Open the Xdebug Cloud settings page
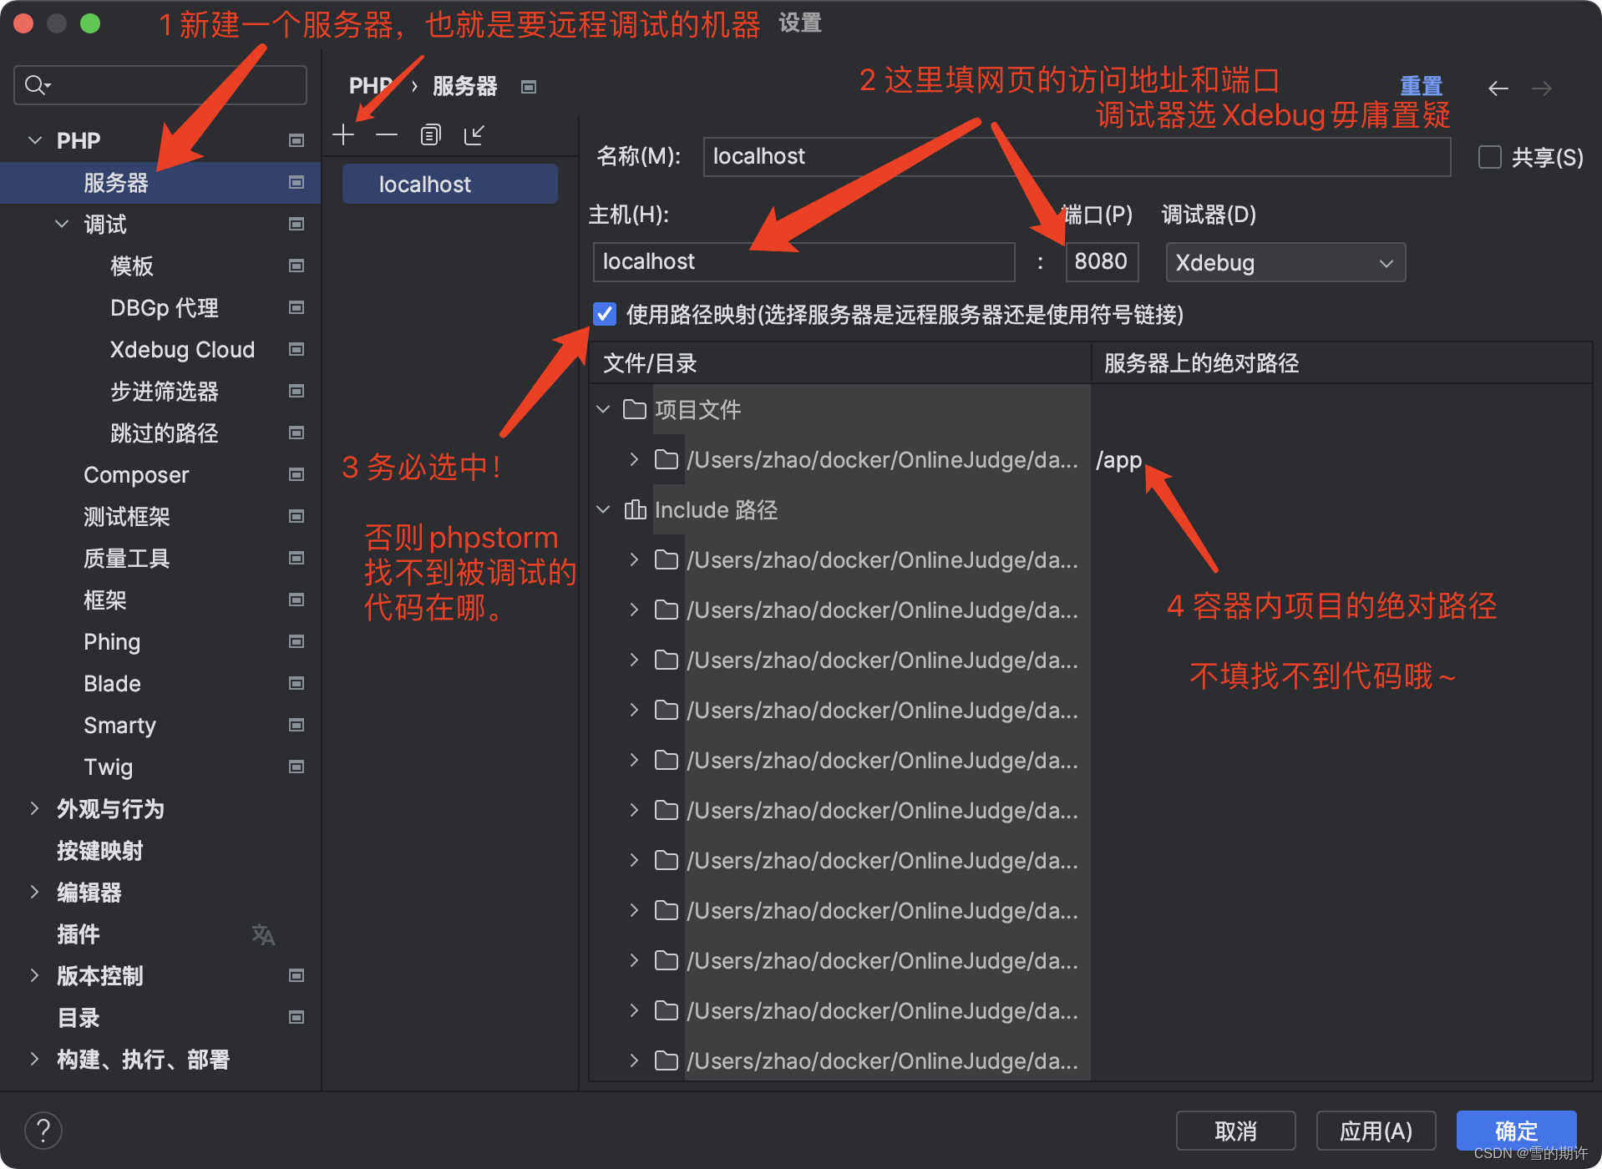 [x=182, y=350]
